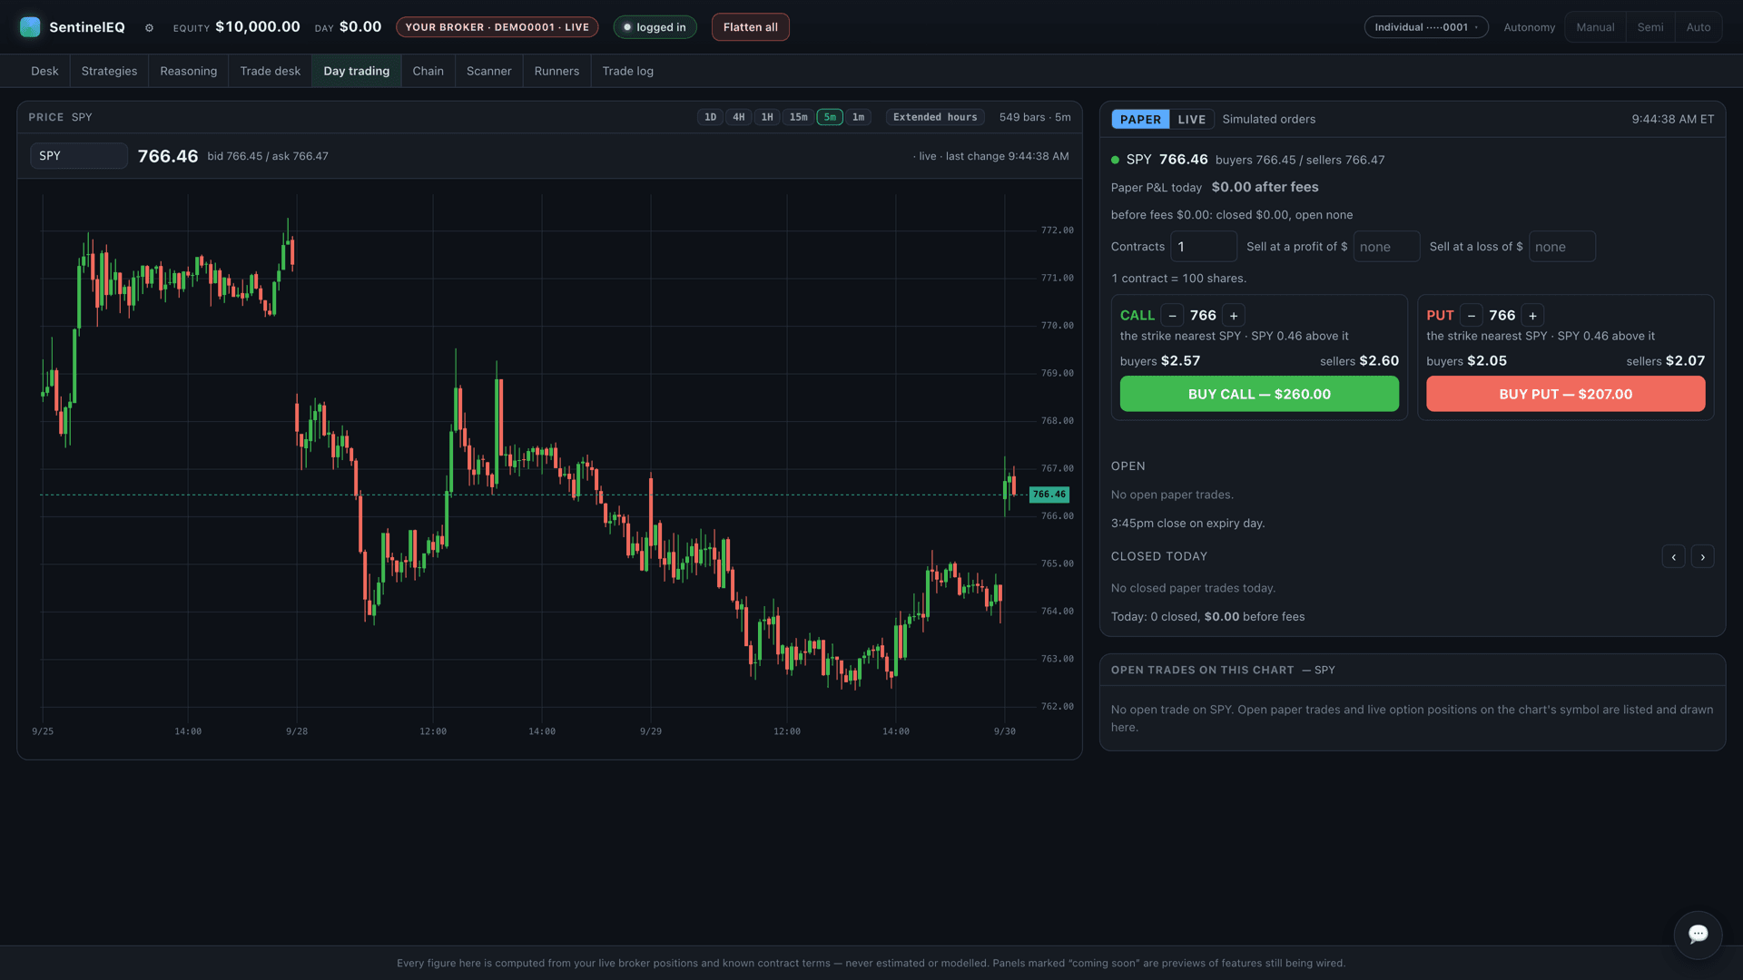Screen dimensions: 1743x980
Task: Click the SentinelEQ logo icon
Action: click(30, 27)
